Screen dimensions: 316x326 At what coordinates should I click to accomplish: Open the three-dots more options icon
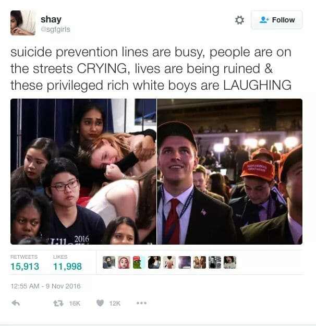point(142,303)
